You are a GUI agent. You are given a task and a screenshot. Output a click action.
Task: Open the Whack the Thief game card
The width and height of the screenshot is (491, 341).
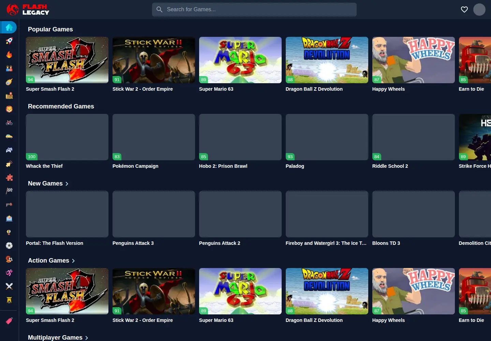[67, 137]
